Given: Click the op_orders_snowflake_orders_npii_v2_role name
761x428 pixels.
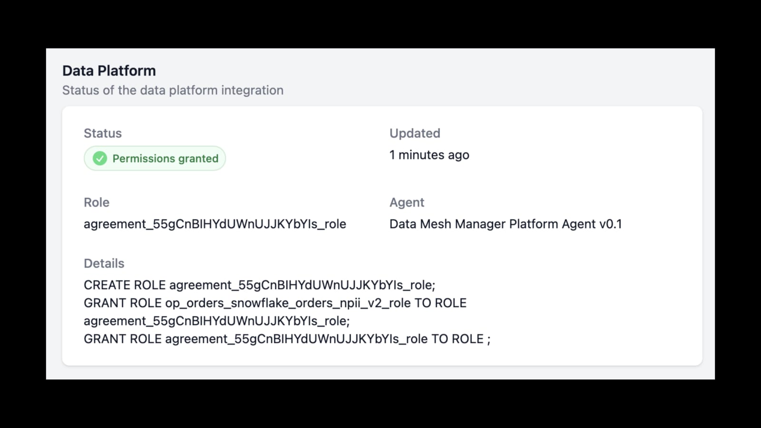Looking at the screenshot, I should [x=288, y=303].
